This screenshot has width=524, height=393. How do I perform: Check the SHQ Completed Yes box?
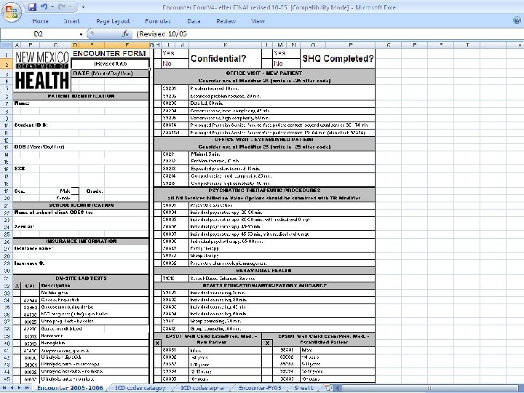[x=266, y=53]
